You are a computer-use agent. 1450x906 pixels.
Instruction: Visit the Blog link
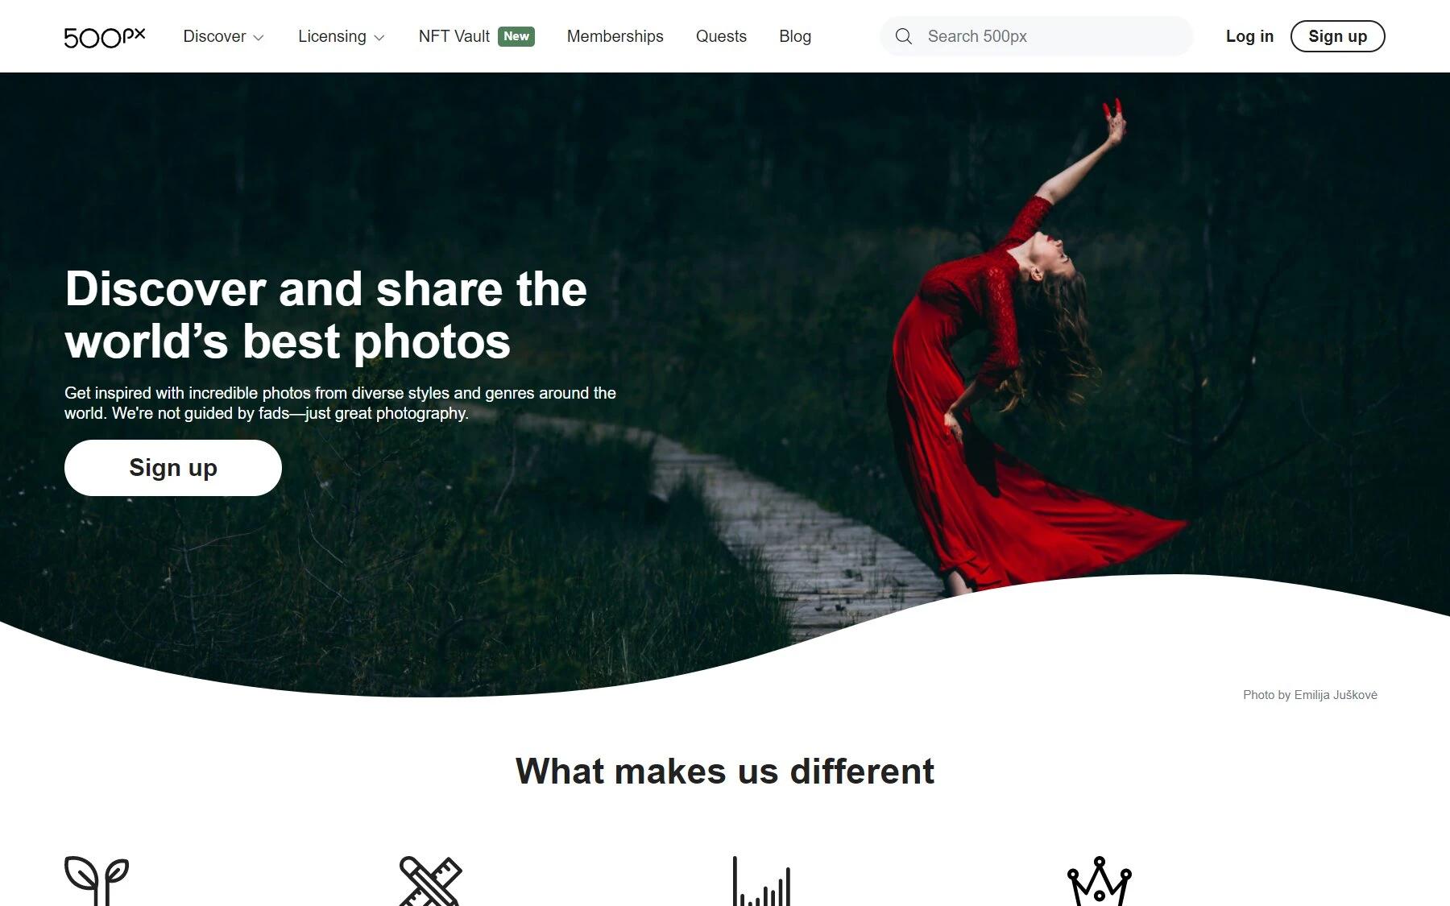[795, 36]
